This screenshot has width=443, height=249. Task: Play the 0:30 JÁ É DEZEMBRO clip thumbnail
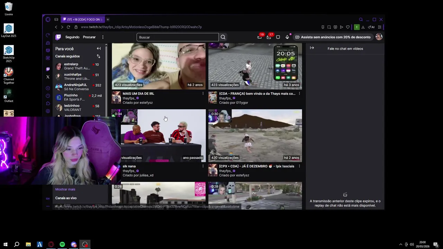[x=255, y=136]
